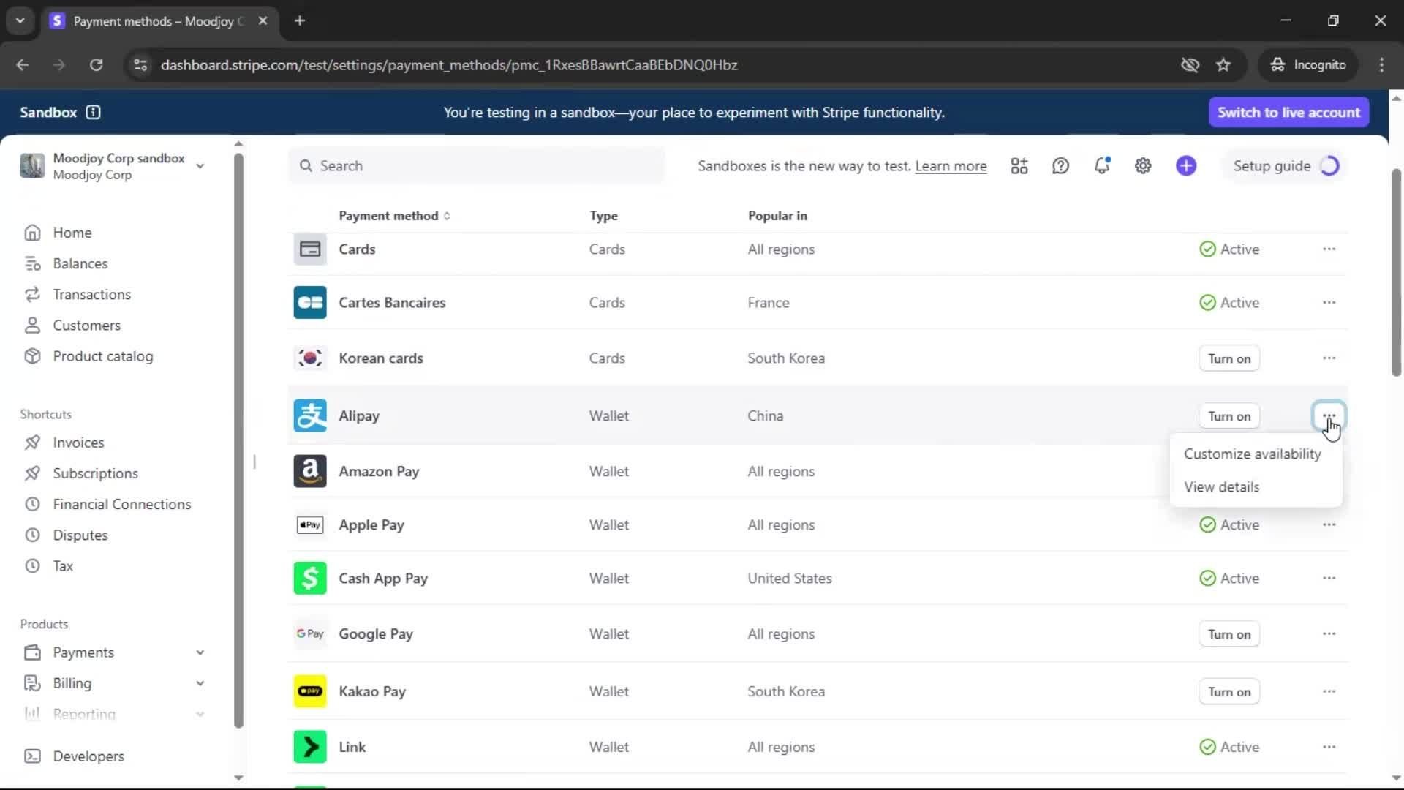Click the Incognito profile button
Viewport: 1404px width, 790px height.
click(1308, 65)
